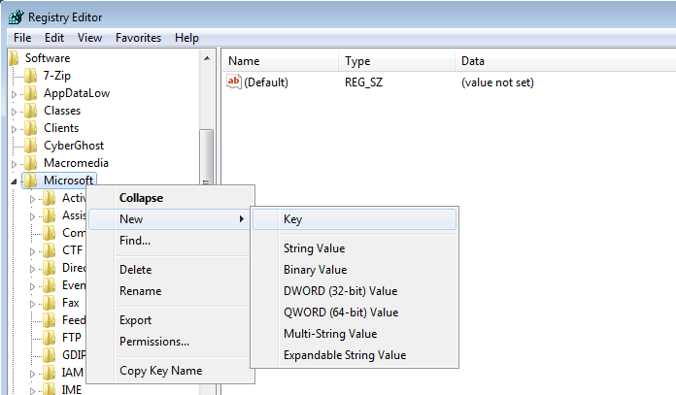Select Export from the context menu
The image size is (676, 395).
[135, 320]
